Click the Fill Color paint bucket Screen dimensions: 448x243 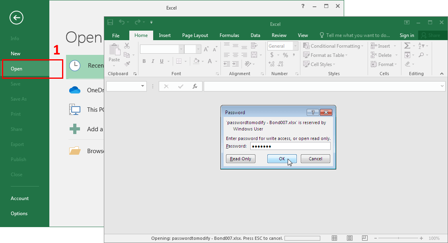(197, 61)
